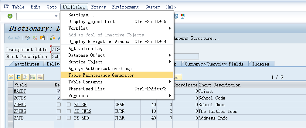
Task: Open the Customize Local Layout monitor icon
Action: point(182,16)
